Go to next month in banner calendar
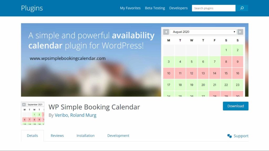The height and width of the screenshot is (151, 269). coord(240,32)
